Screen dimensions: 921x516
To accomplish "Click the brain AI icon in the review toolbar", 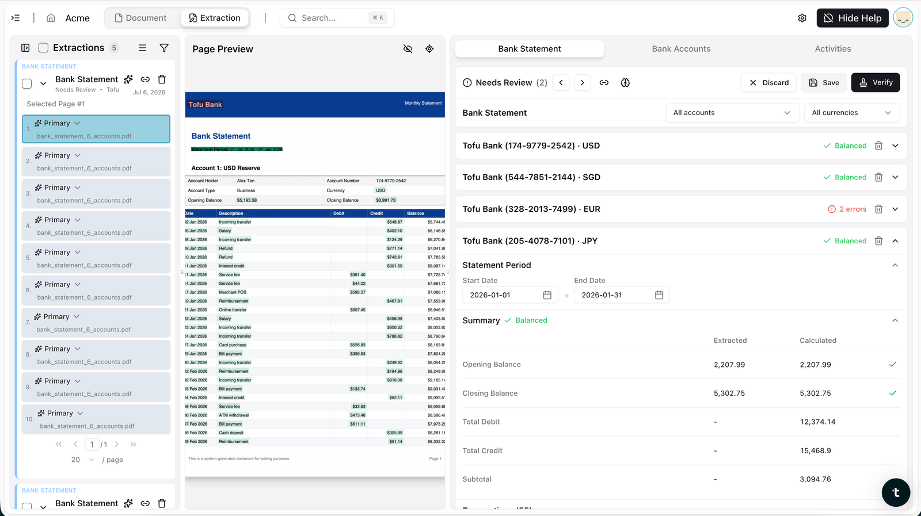I will [625, 83].
